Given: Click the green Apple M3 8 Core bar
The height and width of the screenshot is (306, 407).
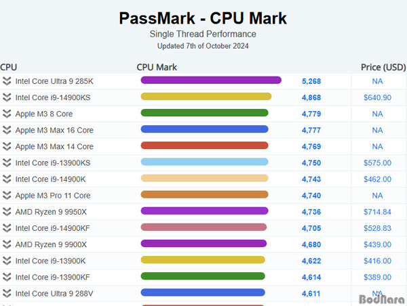Looking at the screenshot, I should point(205,113).
